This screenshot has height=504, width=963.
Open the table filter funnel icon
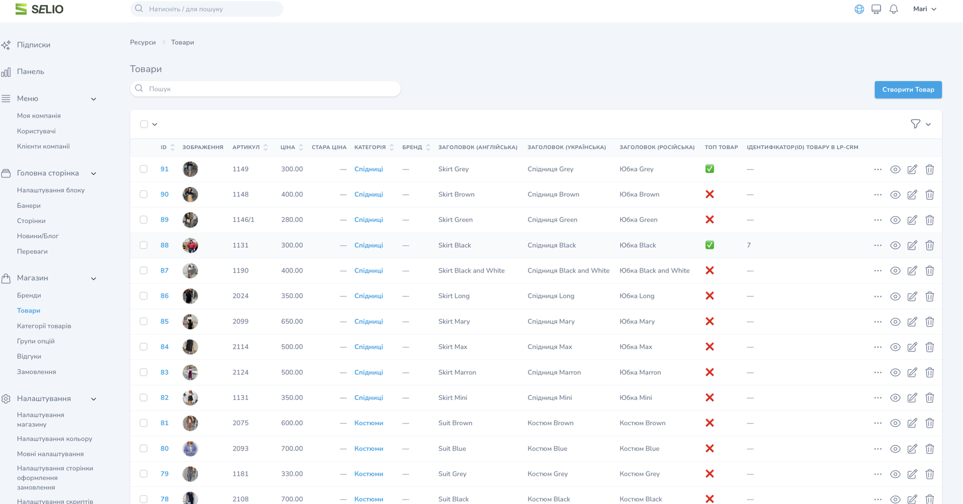[x=915, y=124]
